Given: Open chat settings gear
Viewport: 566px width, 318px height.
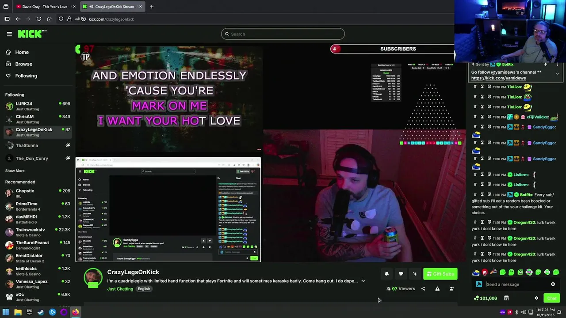Looking at the screenshot, I should [x=536, y=298].
